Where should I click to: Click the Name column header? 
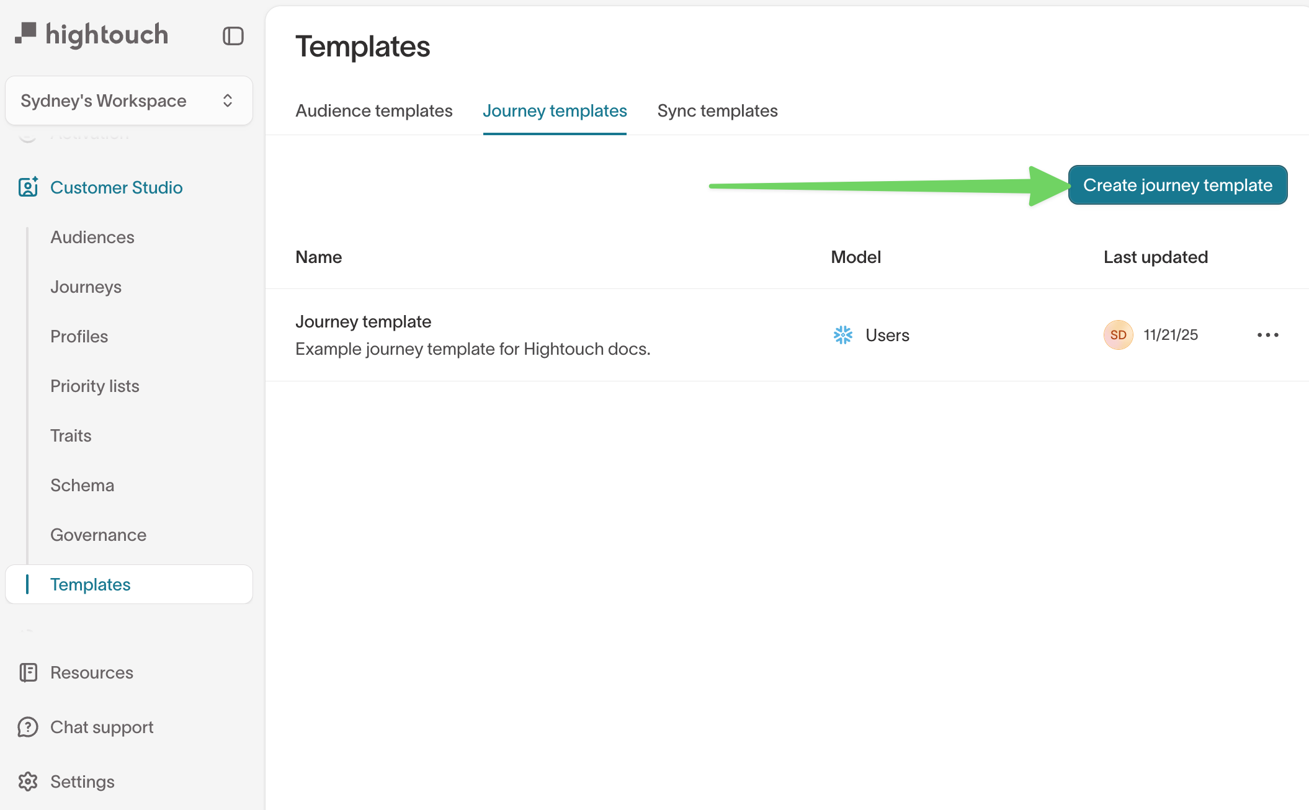click(319, 257)
